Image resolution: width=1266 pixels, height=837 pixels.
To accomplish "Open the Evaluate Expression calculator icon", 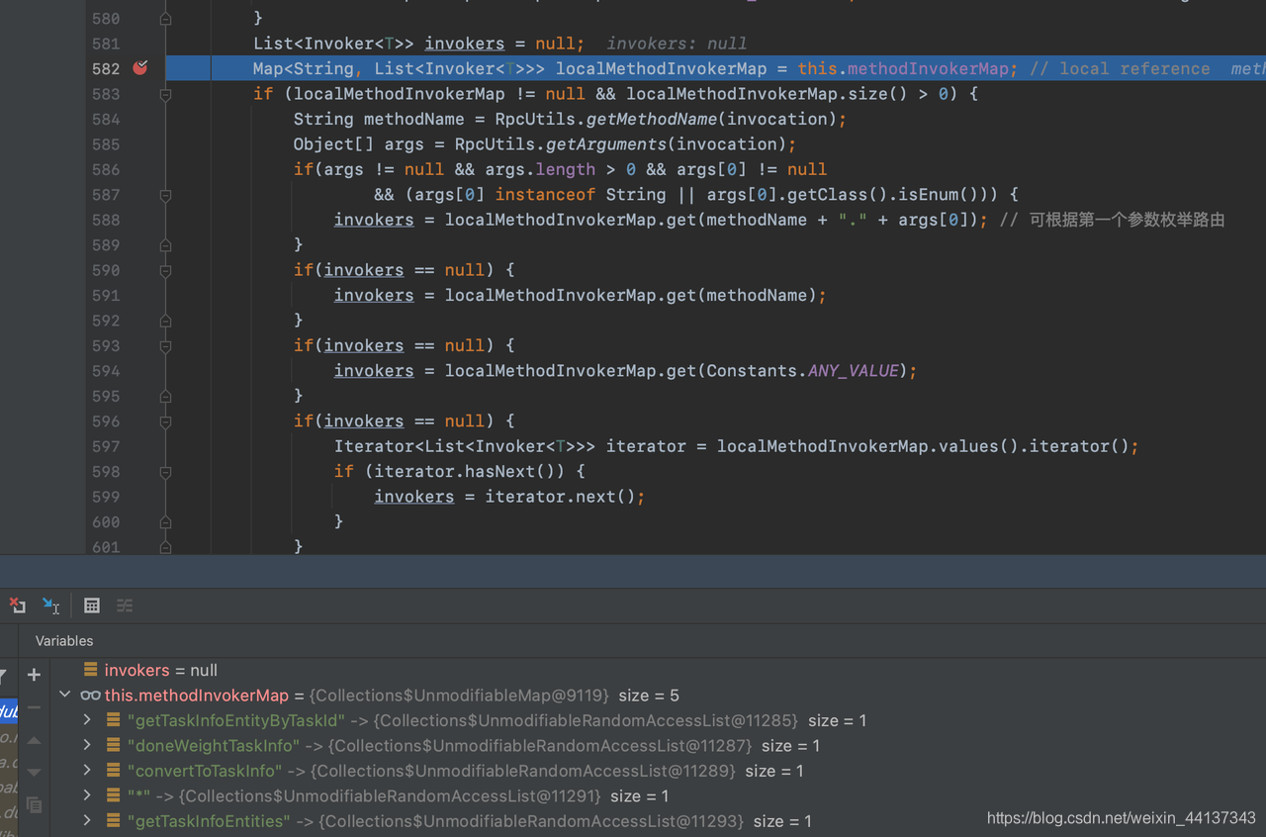I will 92,605.
